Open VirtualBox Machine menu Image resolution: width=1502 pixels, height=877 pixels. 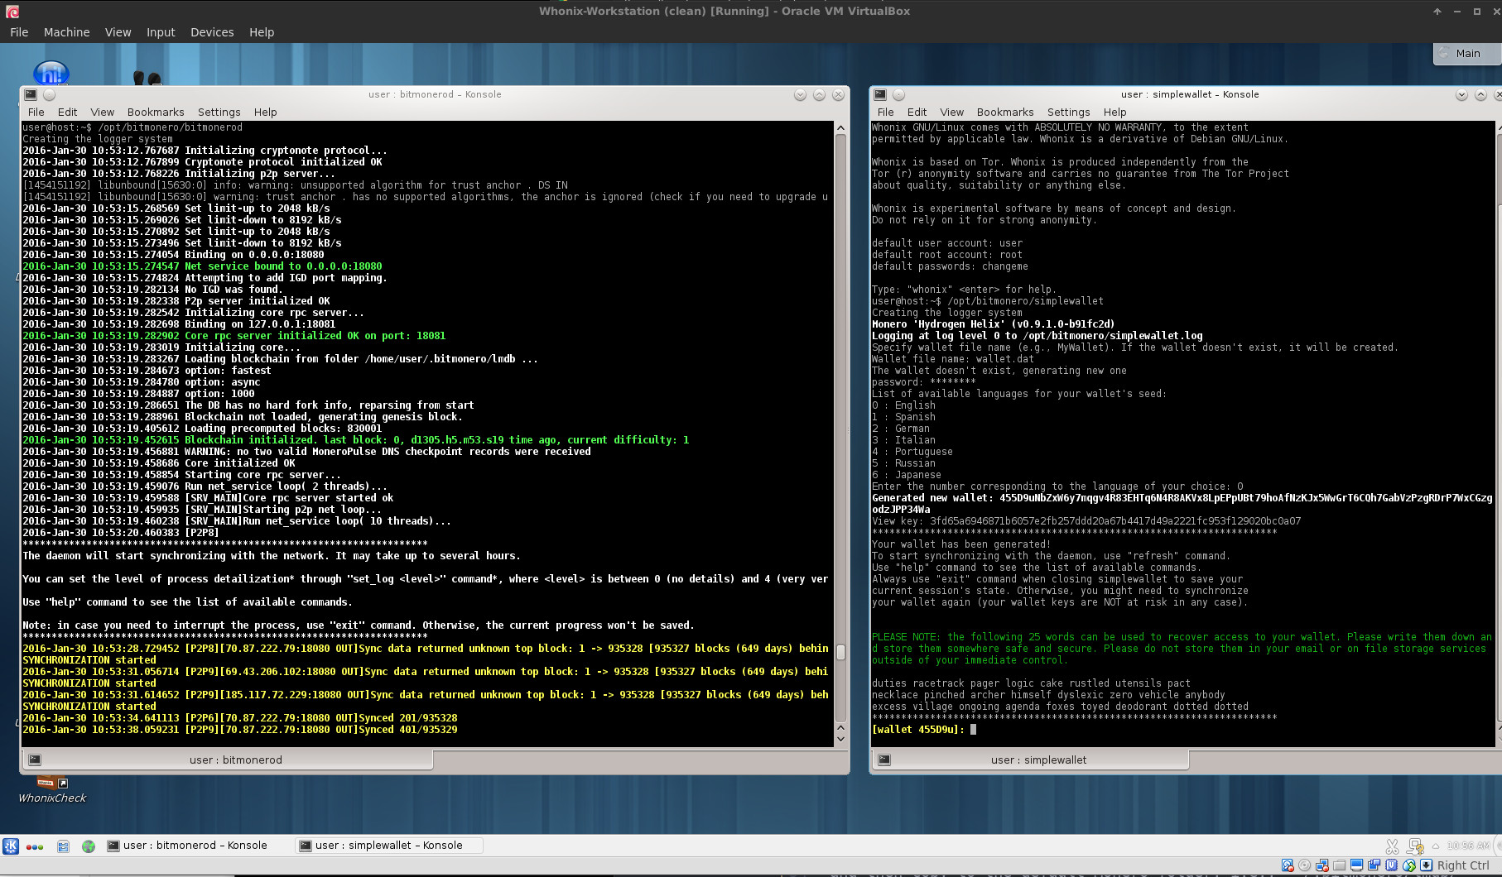coord(66,32)
